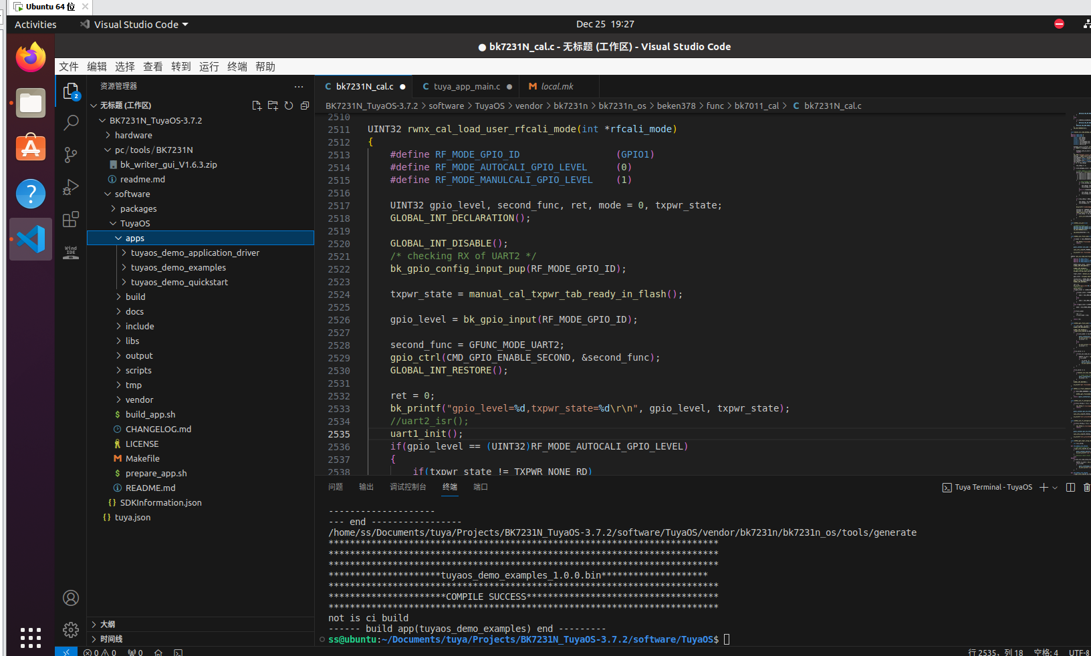This screenshot has width=1091, height=656.
Task: Open Ubuntu Software from the dock
Action: 31,148
